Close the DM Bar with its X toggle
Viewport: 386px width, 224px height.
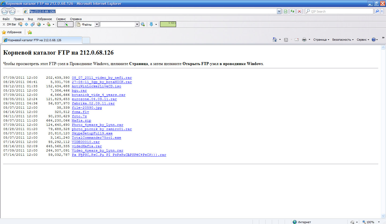coord(4,24)
